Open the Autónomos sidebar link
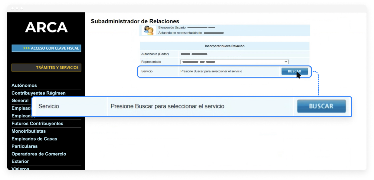Image resolution: width=374 pixels, height=180 pixels. tap(24, 85)
